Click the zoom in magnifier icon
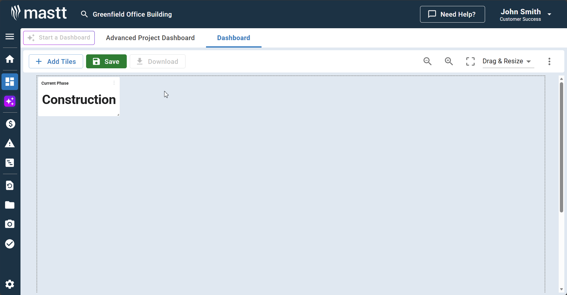567x295 pixels. [449, 61]
